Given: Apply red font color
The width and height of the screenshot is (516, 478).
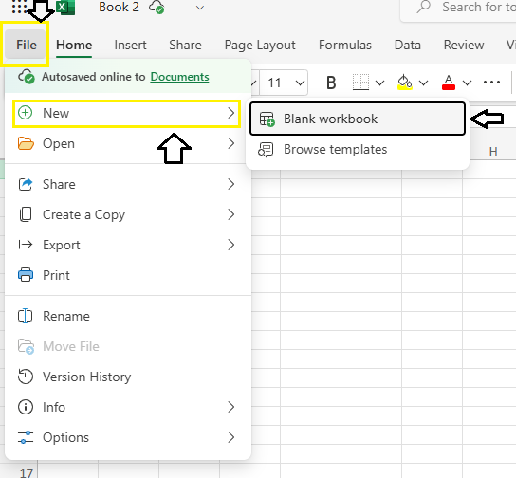Looking at the screenshot, I should pyautogui.click(x=449, y=83).
